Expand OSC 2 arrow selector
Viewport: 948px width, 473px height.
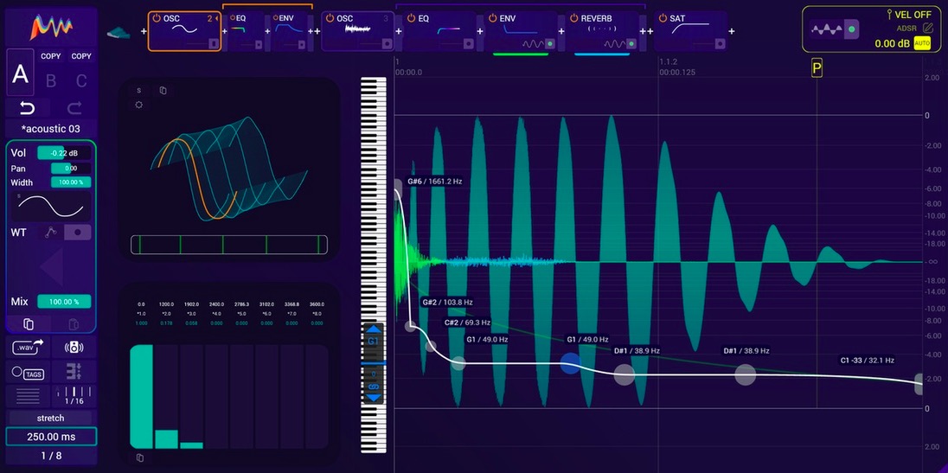(x=216, y=19)
